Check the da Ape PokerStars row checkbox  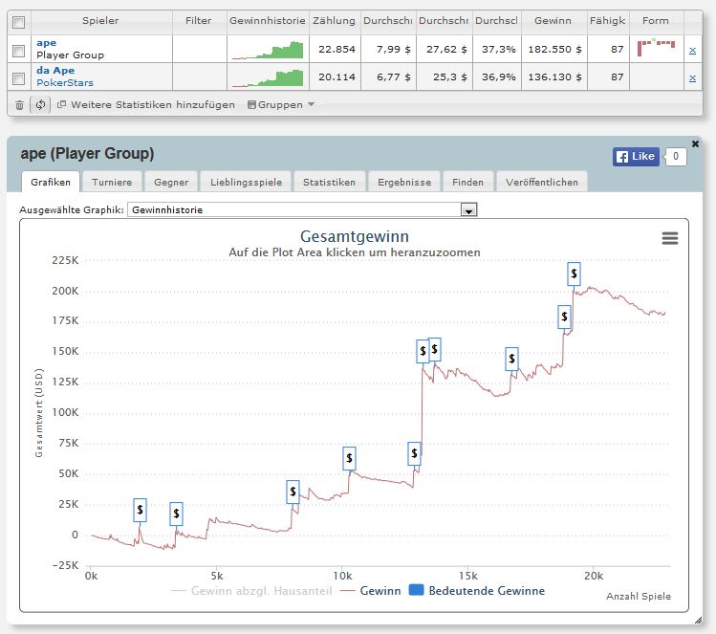point(19,78)
